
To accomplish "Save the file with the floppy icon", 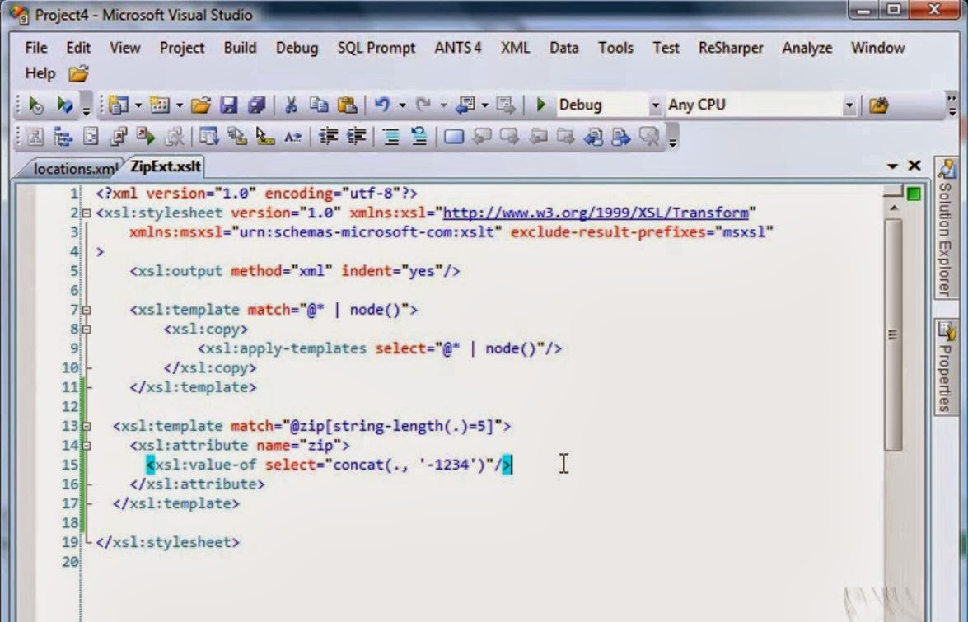I will 228,105.
